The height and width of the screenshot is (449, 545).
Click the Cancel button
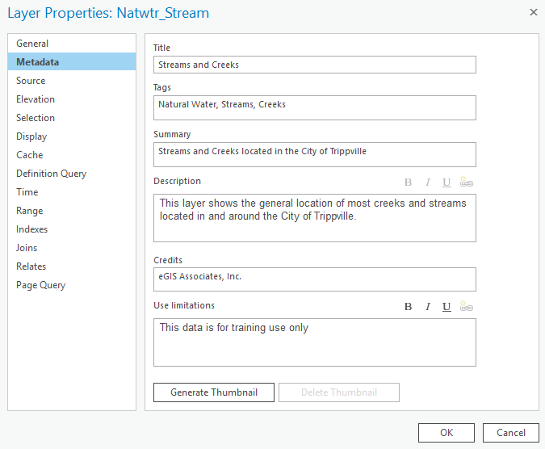click(x=510, y=433)
